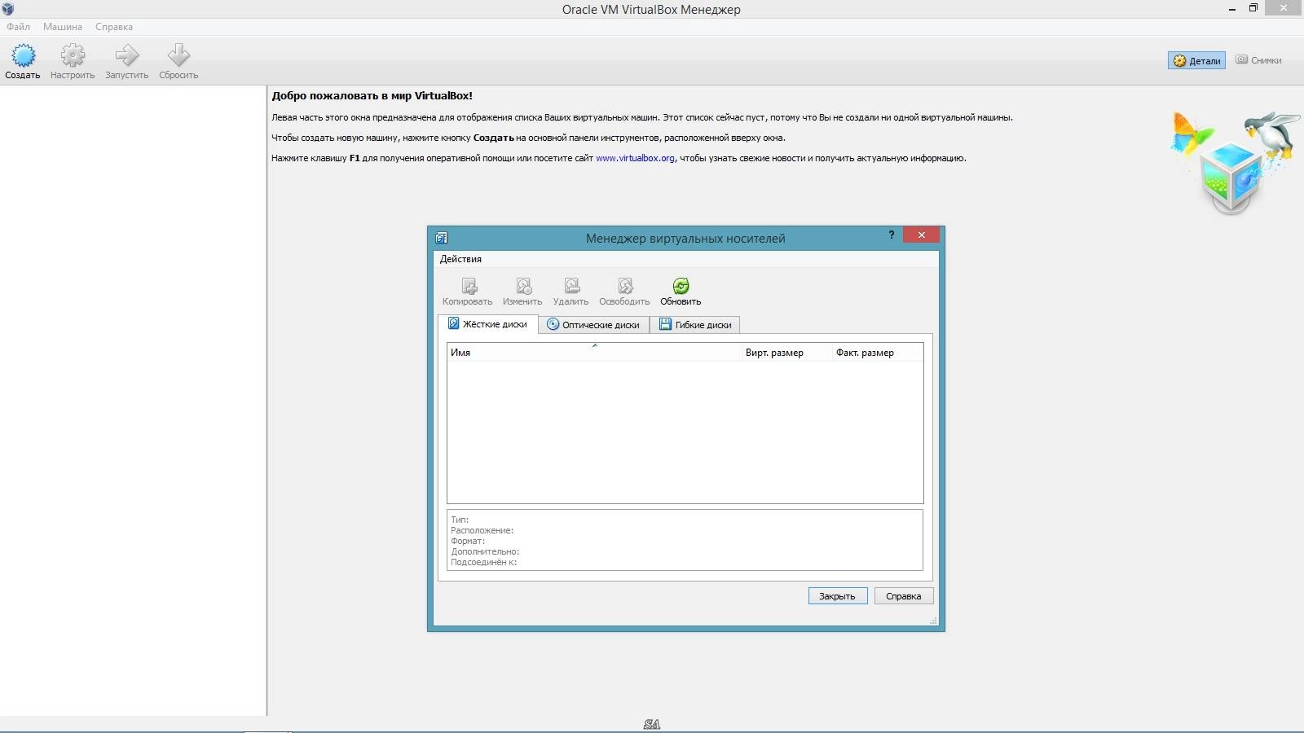Image resolution: width=1304 pixels, height=733 pixels.
Task: Click the Дополнительно: label
Action: [x=485, y=551]
